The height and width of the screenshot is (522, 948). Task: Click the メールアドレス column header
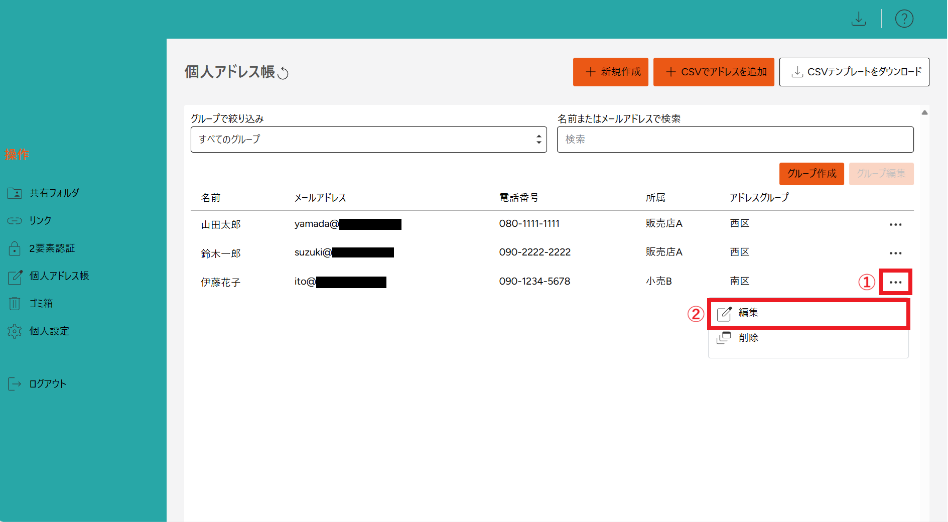coord(320,198)
